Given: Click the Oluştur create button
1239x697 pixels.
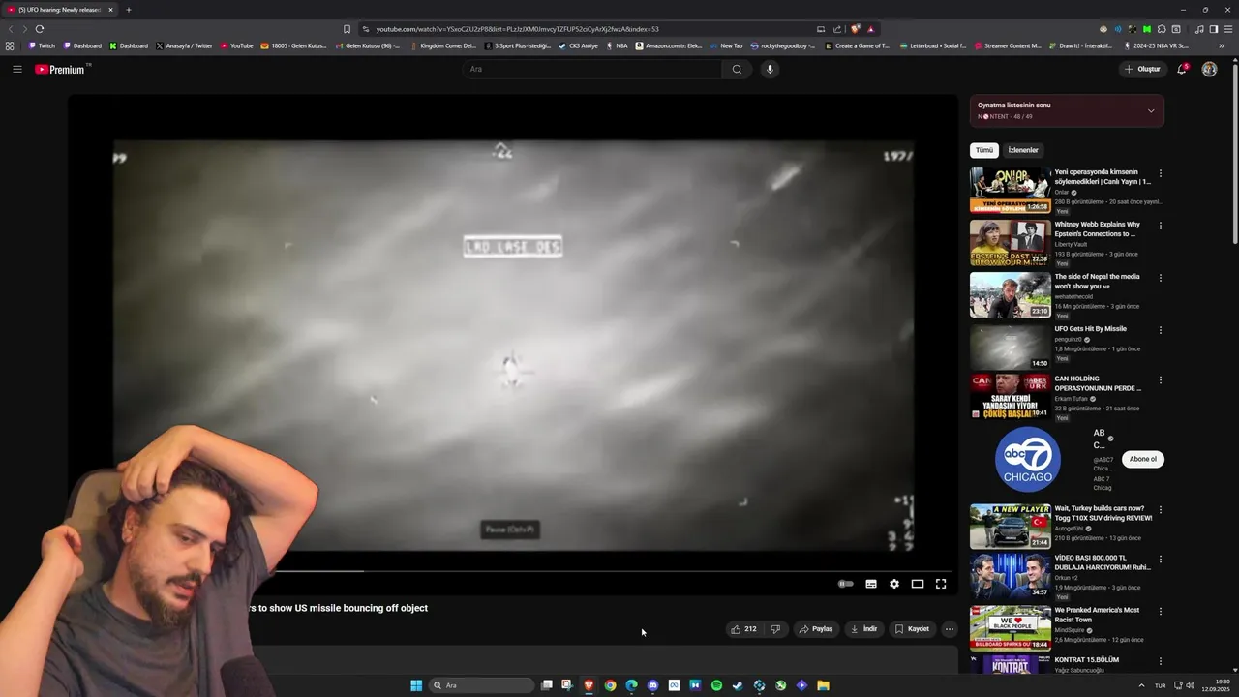Looking at the screenshot, I should tap(1142, 69).
